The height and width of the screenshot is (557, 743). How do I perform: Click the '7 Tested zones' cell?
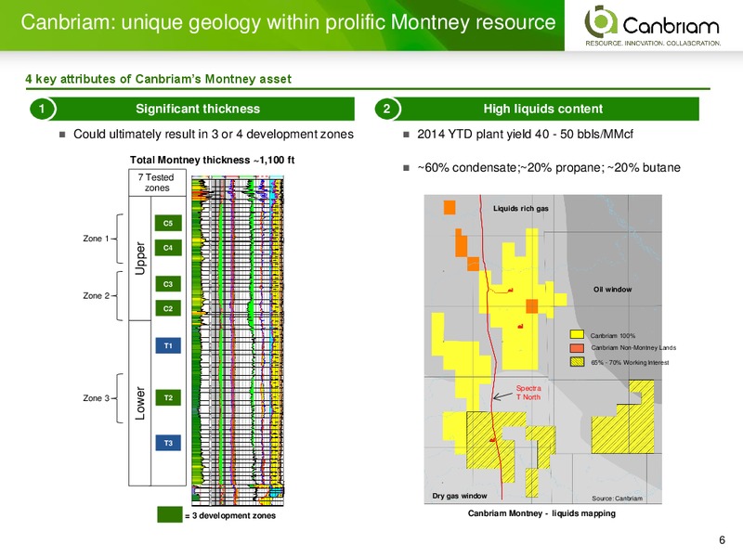click(x=156, y=182)
